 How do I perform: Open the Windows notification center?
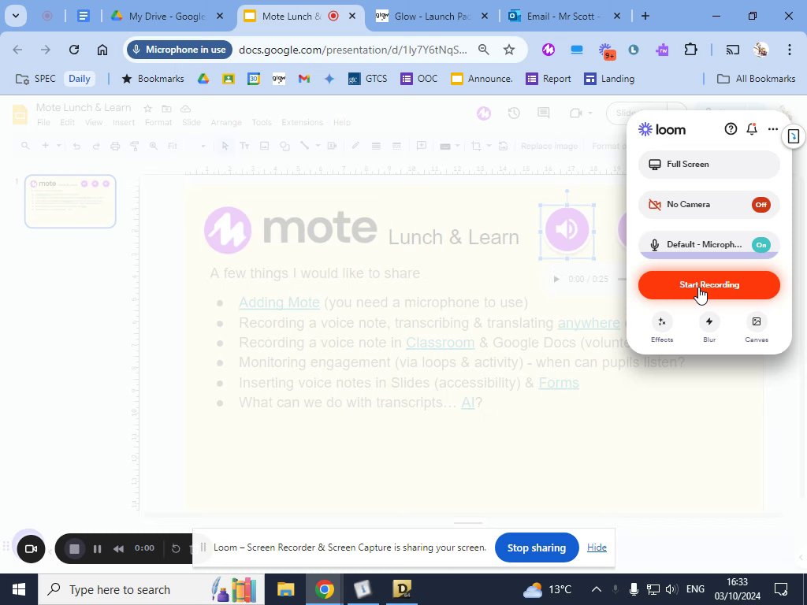point(781,588)
